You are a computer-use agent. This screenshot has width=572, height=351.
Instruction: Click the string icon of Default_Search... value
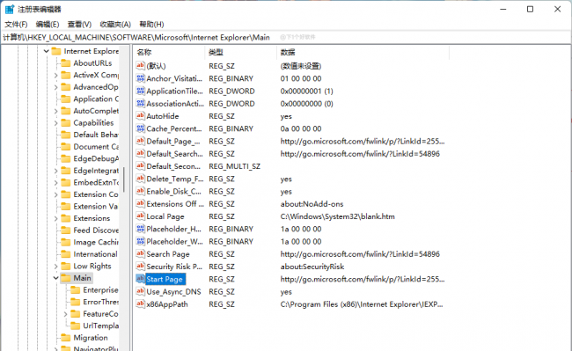pos(141,153)
